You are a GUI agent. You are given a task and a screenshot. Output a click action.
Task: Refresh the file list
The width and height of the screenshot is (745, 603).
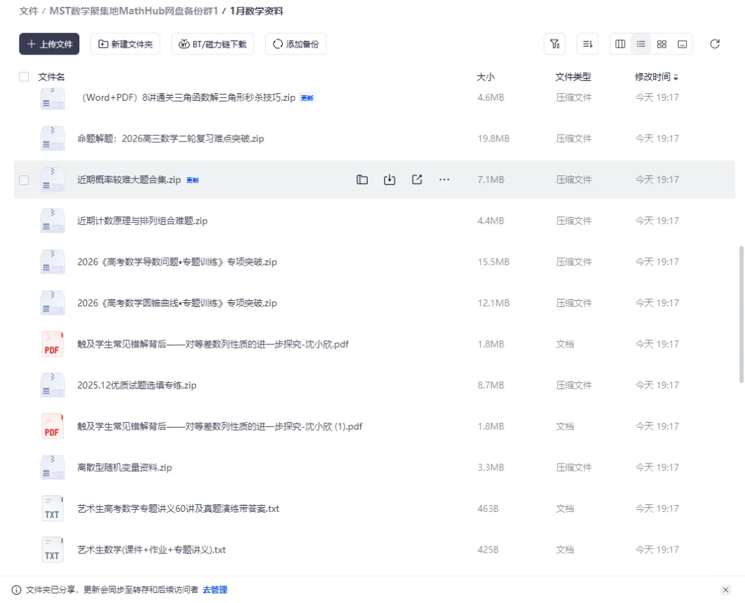click(x=715, y=43)
